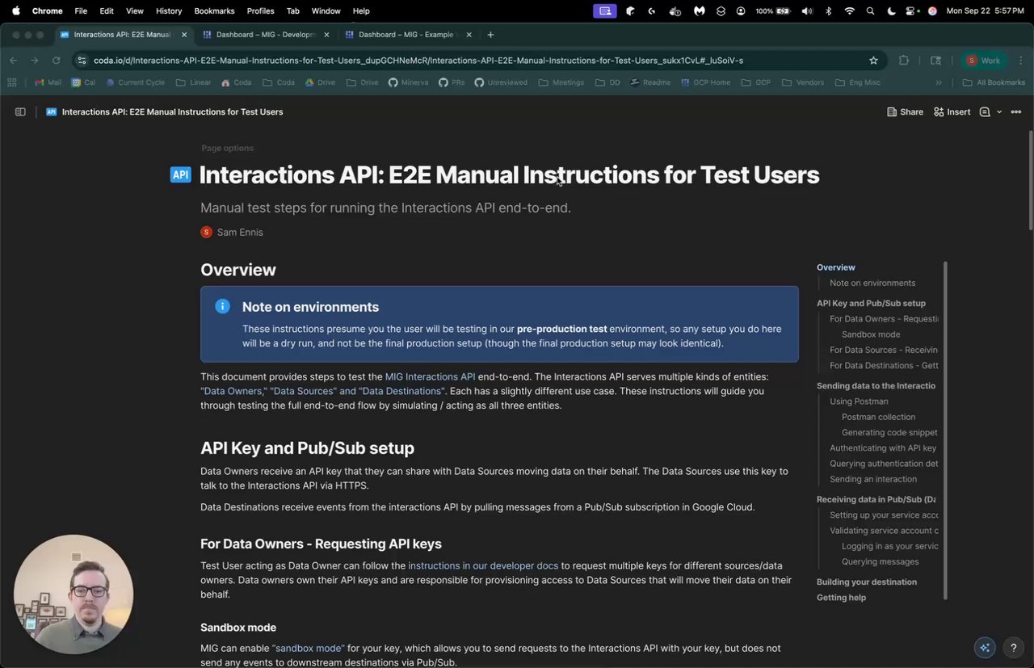Click the browser forward arrow

pyautogui.click(x=35, y=61)
